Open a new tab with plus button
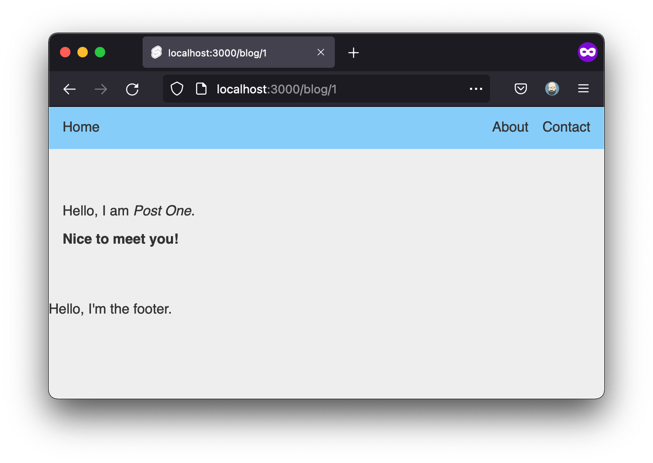653x463 pixels. click(x=353, y=53)
